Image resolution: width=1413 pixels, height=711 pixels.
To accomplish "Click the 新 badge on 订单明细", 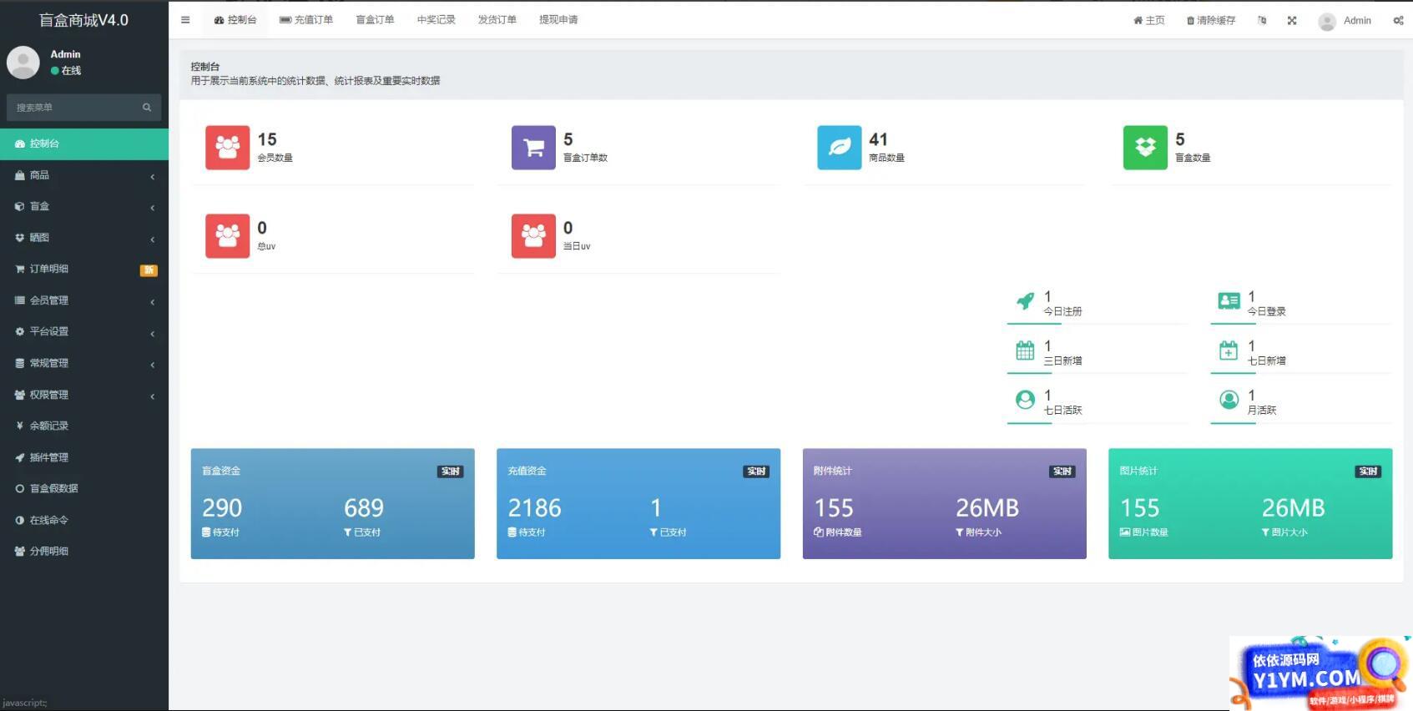I will (x=149, y=270).
